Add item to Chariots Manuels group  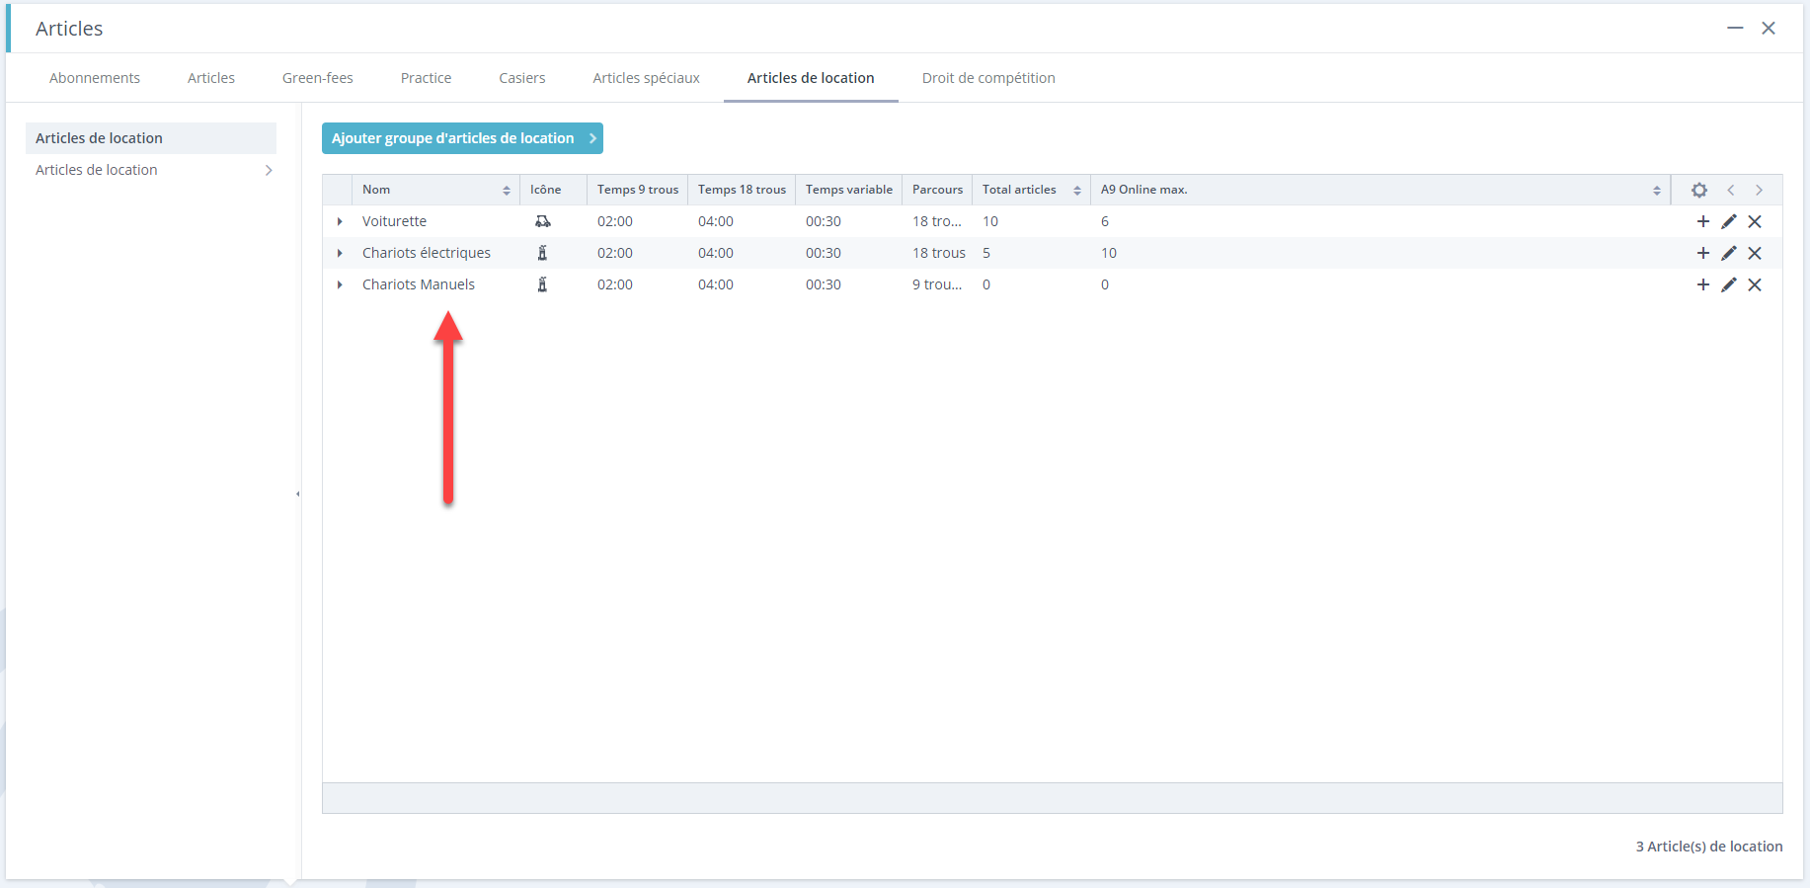tap(1702, 284)
